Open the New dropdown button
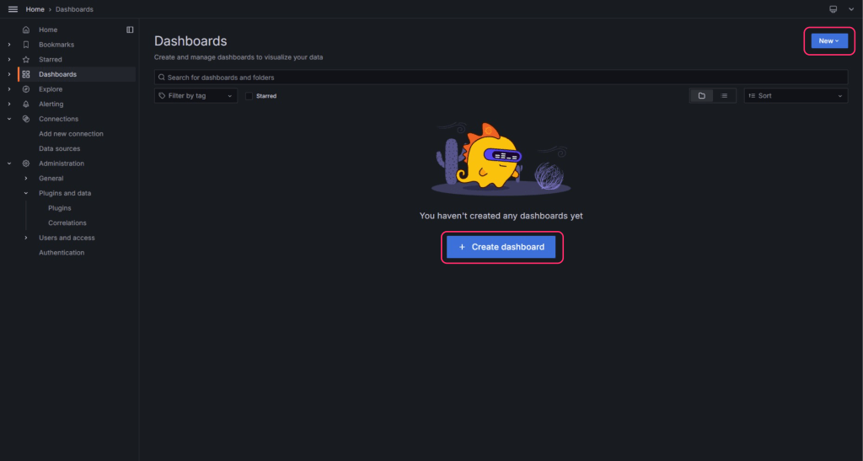Image resolution: width=863 pixels, height=461 pixels. (x=828, y=40)
